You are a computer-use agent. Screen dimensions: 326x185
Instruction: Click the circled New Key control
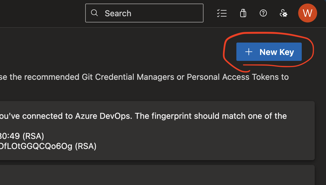pyautogui.click(x=269, y=52)
